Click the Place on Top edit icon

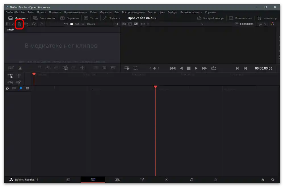74,68
